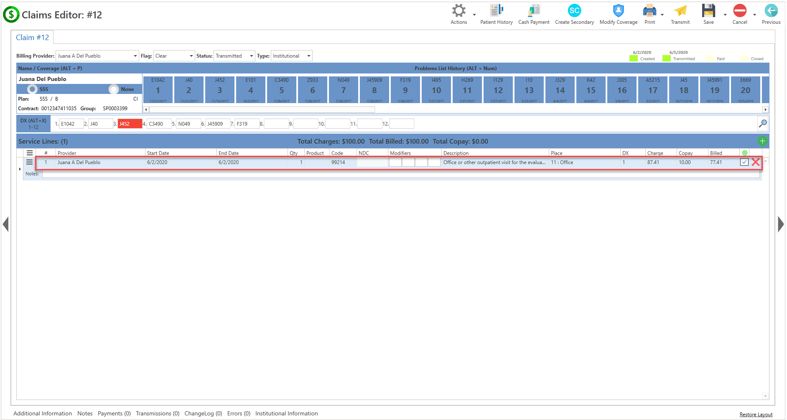Click the service lines header menu icon
Image resolution: width=787 pixels, height=420 pixels.
(30, 153)
